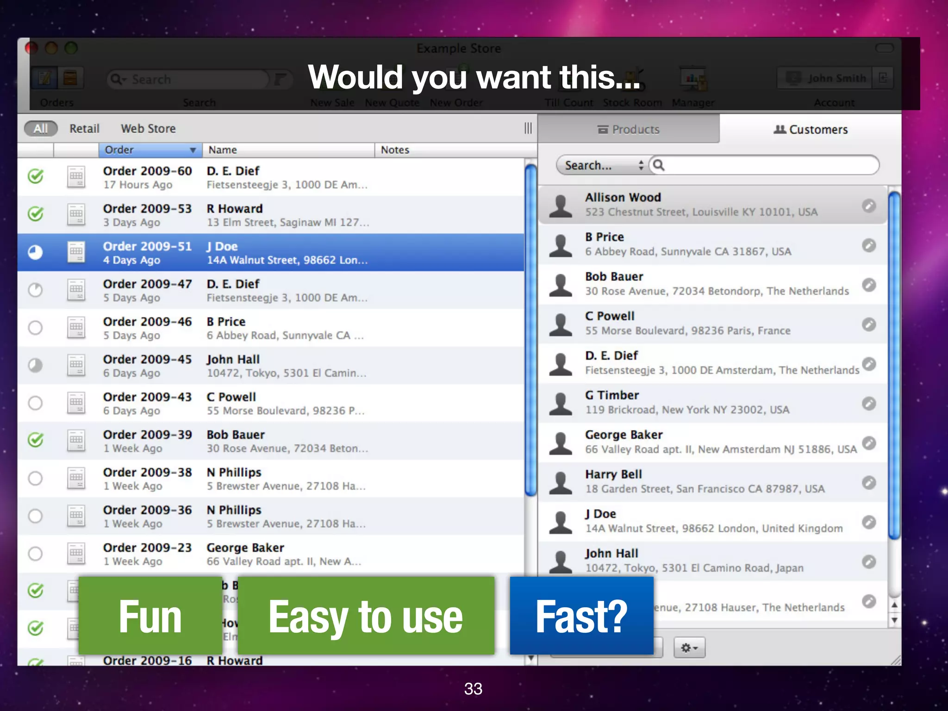Click receipt icon of Order 2009-47
The height and width of the screenshot is (711, 948).
coord(76,290)
